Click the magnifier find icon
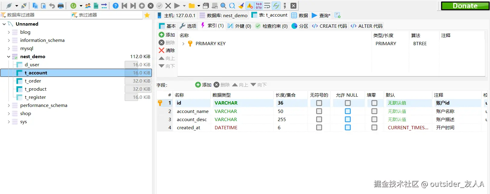This screenshot has width=490, height=194. coord(223,6)
